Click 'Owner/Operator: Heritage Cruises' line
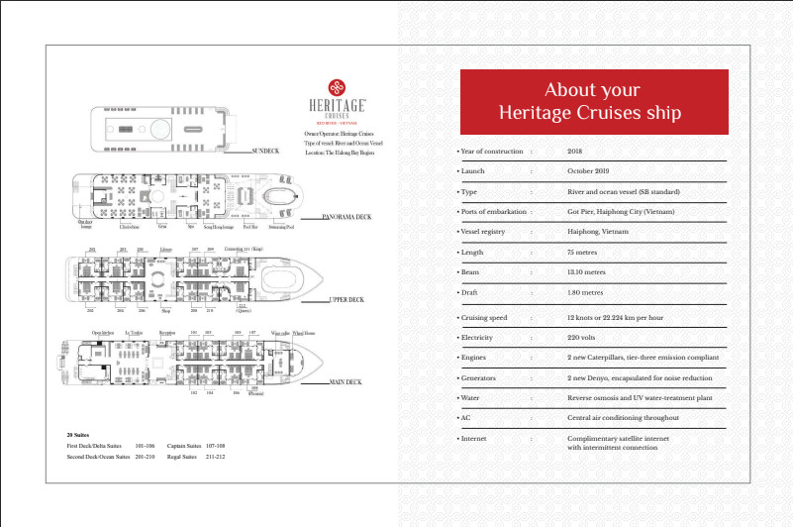The width and height of the screenshot is (793, 527). click(339, 134)
